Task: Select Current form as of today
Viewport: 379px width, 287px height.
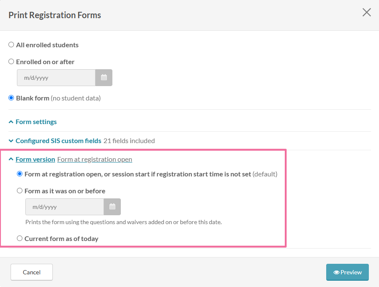Action: coord(19,238)
